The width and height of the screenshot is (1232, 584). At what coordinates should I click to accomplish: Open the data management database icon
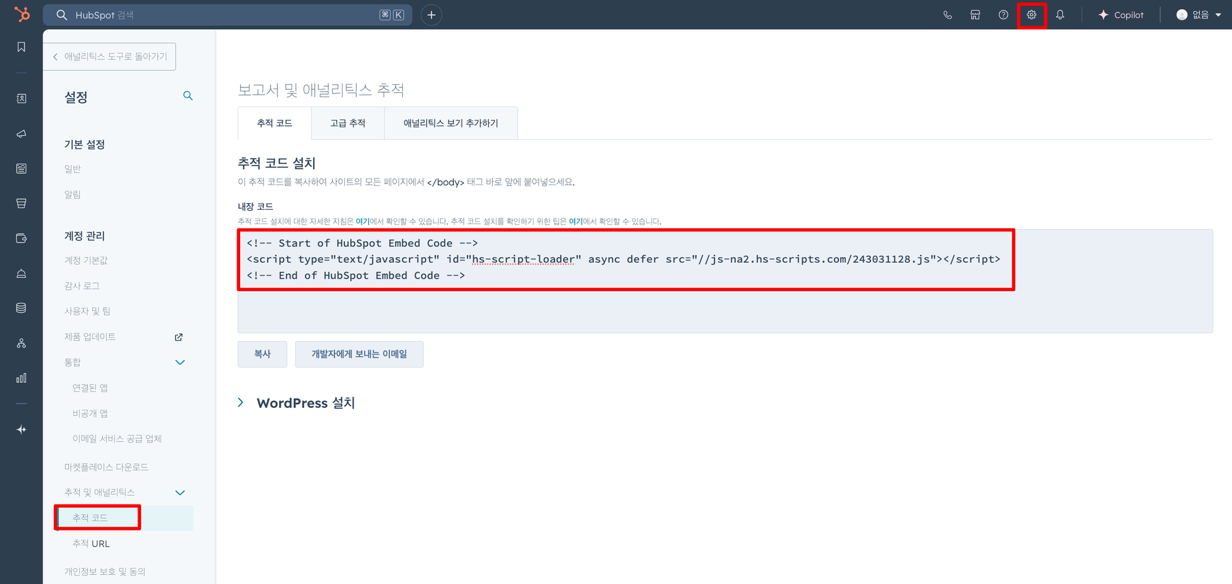tap(22, 308)
